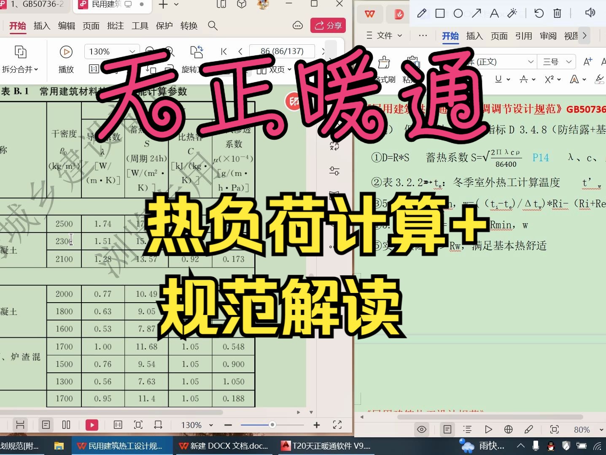Viewport: 606px width, 455px height.
Task: Open the font name (正文) dropdown
Action: (531, 62)
